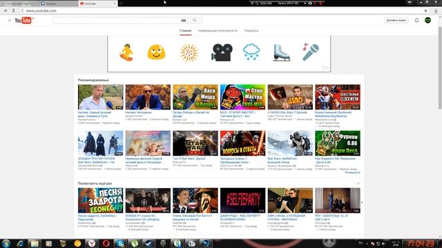Click the movie camera doodle icon

pos(222,52)
